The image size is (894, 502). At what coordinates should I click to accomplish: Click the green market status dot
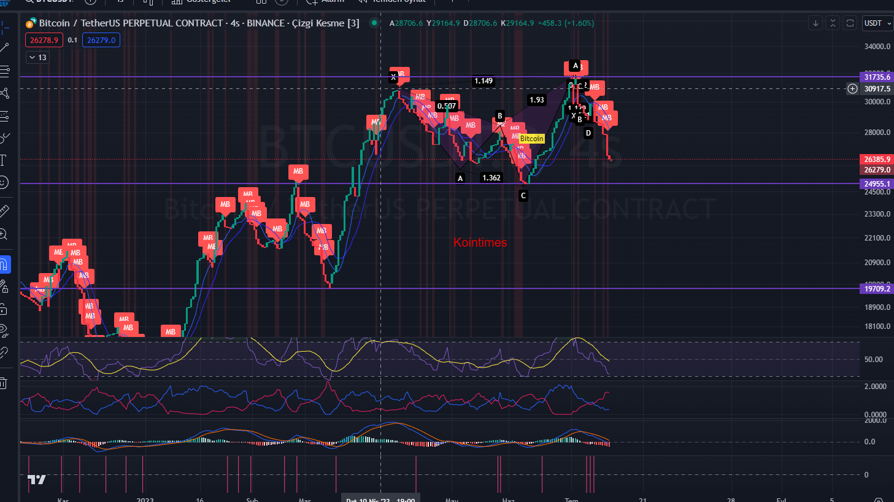(374, 23)
